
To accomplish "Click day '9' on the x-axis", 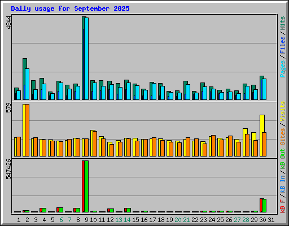I will point(86,220).
